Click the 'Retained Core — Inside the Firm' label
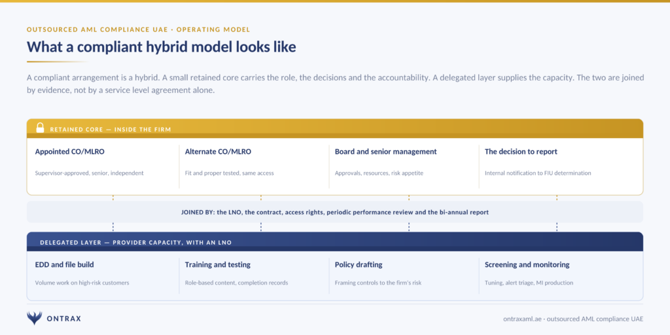This screenshot has height=335, width=670. (x=110, y=130)
